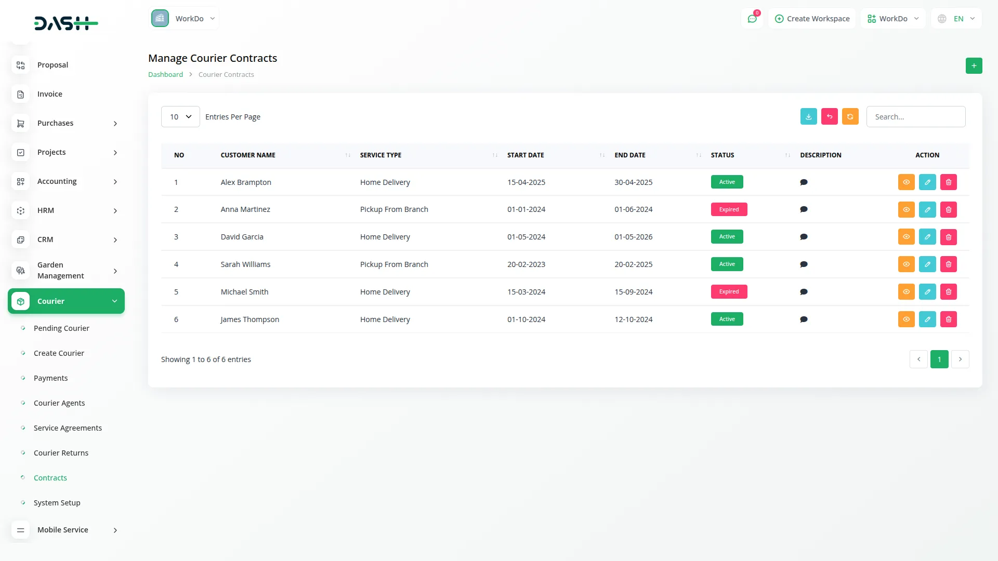Viewport: 998px width, 561px height.
Task: Delete Michael Smith's contract with the trash icon
Action: pyautogui.click(x=948, y=291)
